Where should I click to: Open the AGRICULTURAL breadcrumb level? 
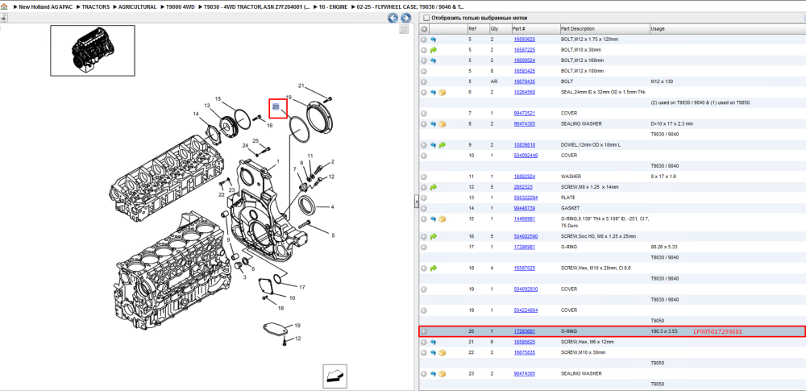coord(138,6)
